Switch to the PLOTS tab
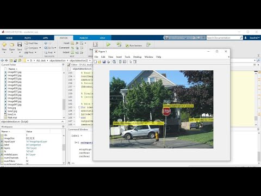This screenshot has height=196, width=261. [28, 38]
